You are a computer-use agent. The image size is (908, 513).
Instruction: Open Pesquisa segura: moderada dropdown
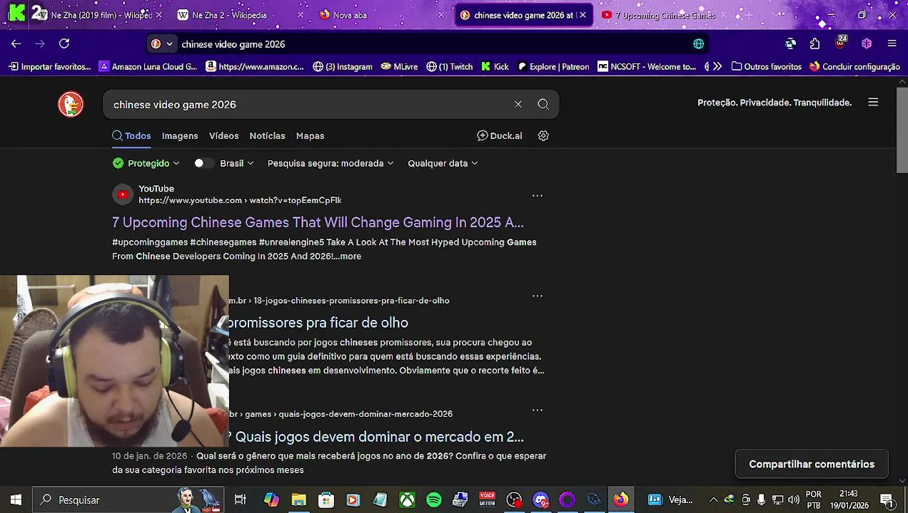331,163
